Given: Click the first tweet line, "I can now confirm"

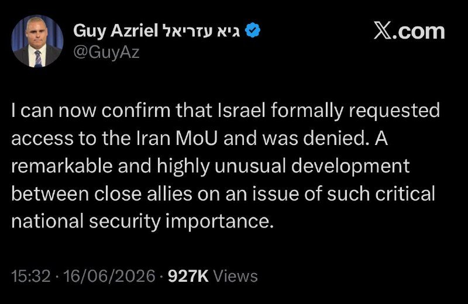Looking at the screenshot, I should coord(91,110).
